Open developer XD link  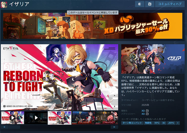point(143,111)
